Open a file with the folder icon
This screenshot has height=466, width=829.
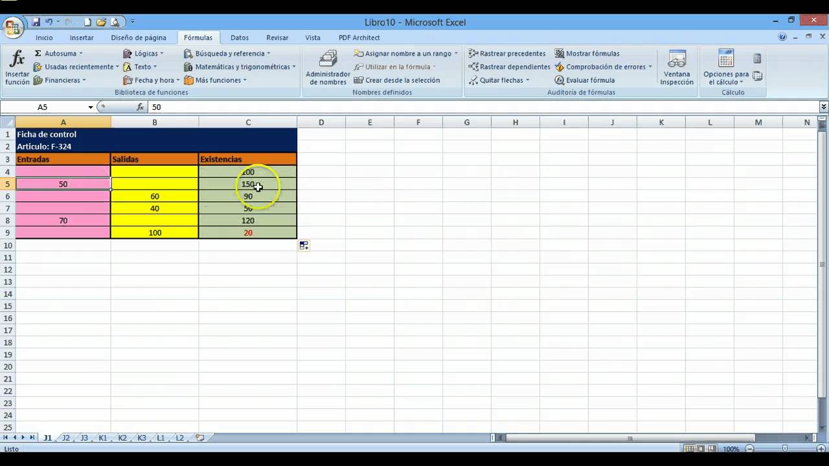(x=101, y=22)
